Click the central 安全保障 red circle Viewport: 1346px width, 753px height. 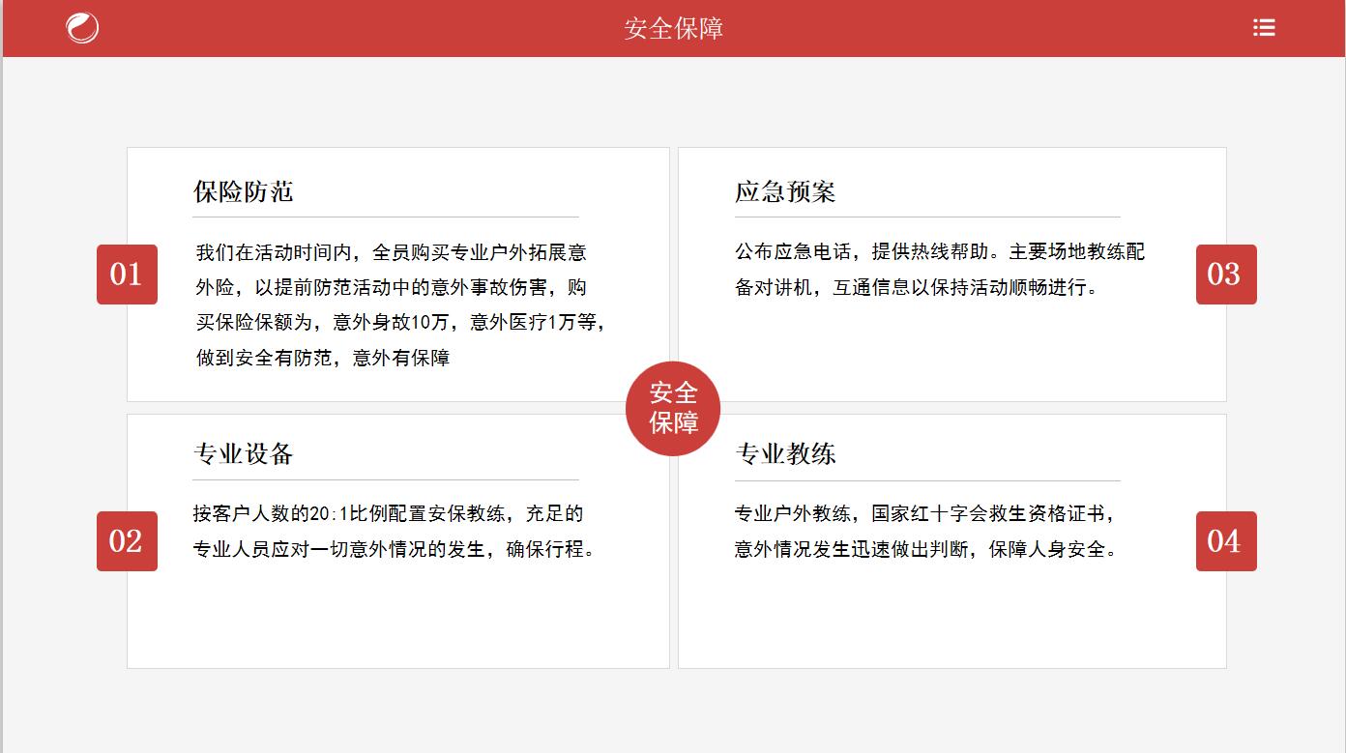pyautogui.click(x=673, y=408)
